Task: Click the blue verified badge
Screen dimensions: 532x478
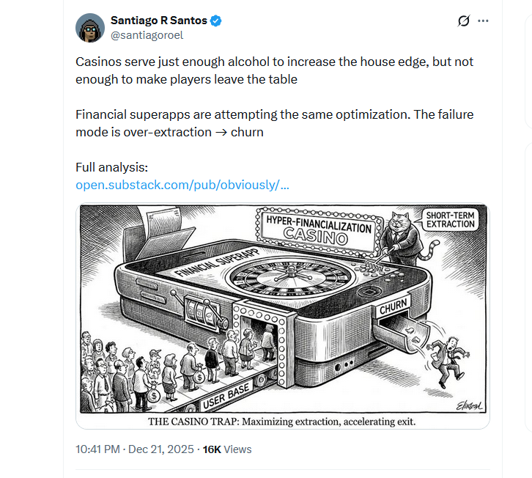Action: click(216, 21)
